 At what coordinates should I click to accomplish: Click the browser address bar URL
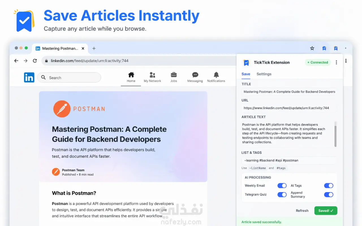(90, 61)
